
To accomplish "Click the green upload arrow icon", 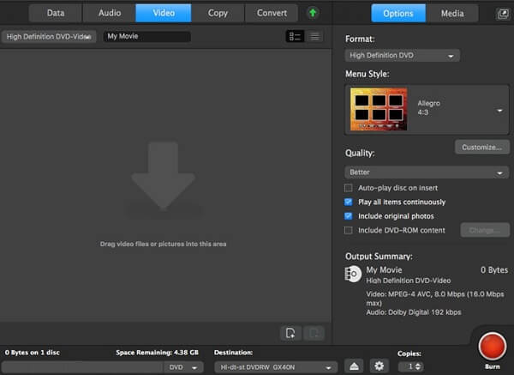I will [314, 14].
